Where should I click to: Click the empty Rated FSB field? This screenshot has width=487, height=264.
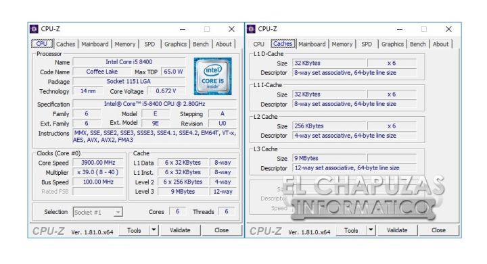click(98, 192)
